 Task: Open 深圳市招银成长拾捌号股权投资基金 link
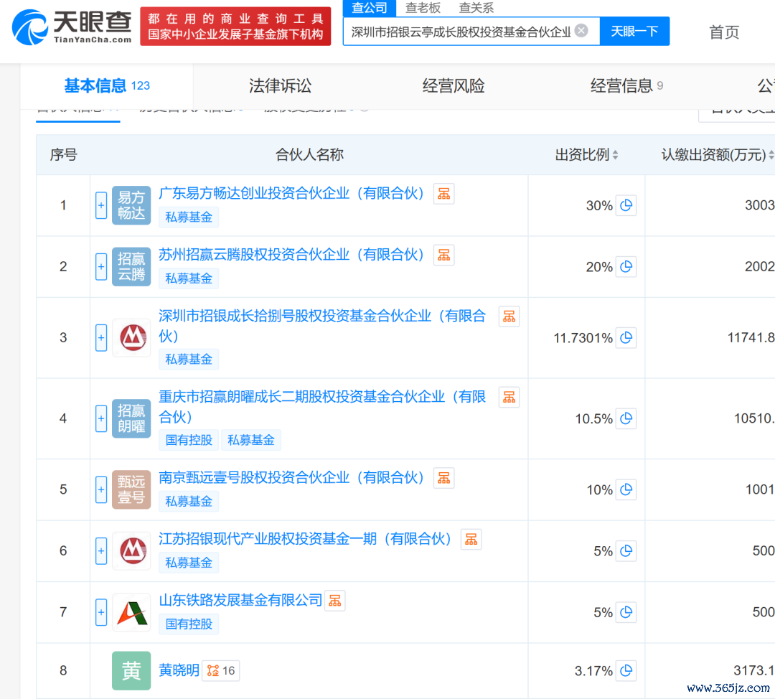click(322, 326)
